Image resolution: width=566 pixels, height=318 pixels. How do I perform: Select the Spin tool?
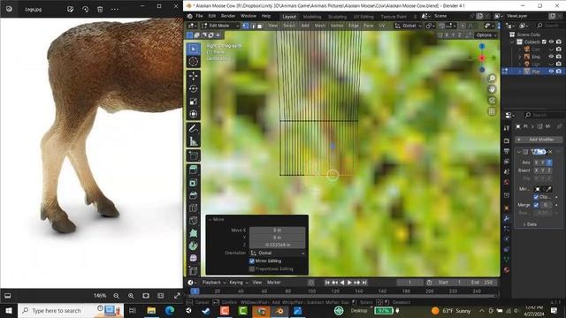tap(194, 246)
